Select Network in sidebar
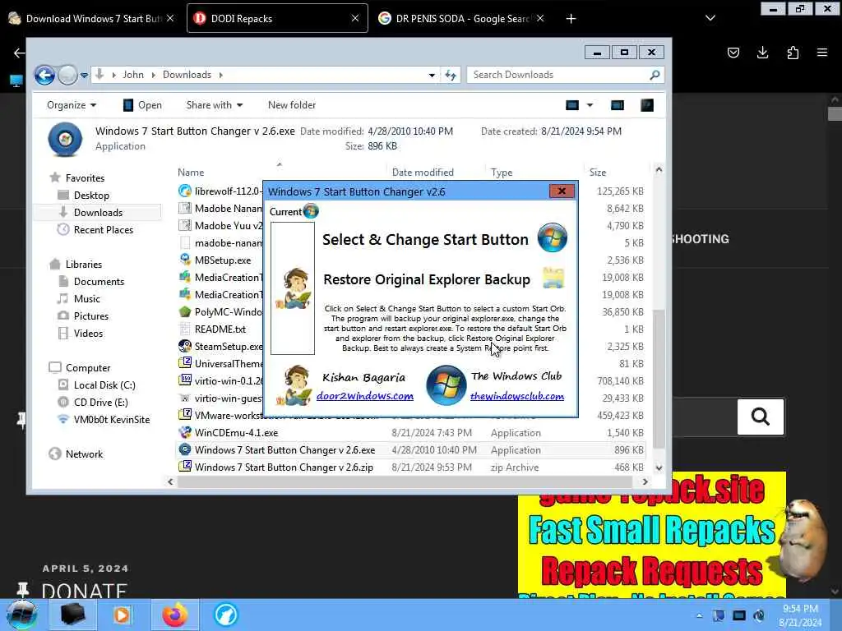The width and height of the screenshot is (842, 631). 84,454
